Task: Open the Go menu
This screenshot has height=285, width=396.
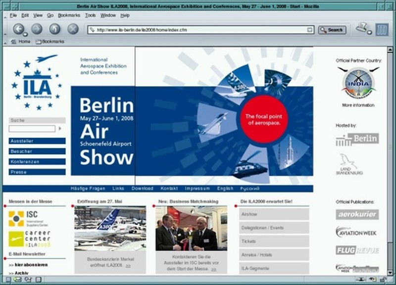Action: tap(50, 16)
